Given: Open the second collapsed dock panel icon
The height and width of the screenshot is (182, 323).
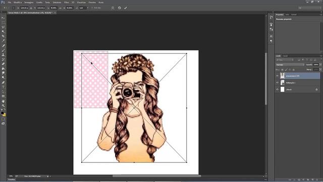Looking at the screenshot, I should [x=271, y=24].
